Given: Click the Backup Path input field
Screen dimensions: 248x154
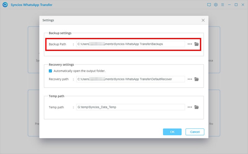Looking at the screenshot, I should [x=131, y=44].
